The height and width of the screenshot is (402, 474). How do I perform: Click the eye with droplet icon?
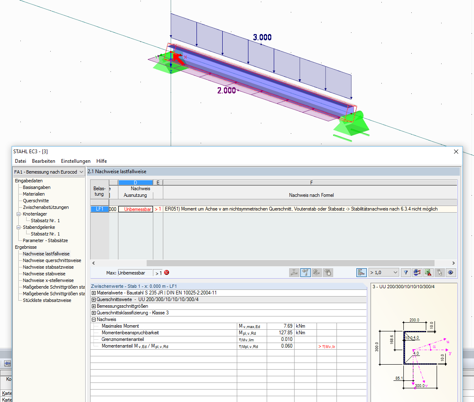click(328, 272)
